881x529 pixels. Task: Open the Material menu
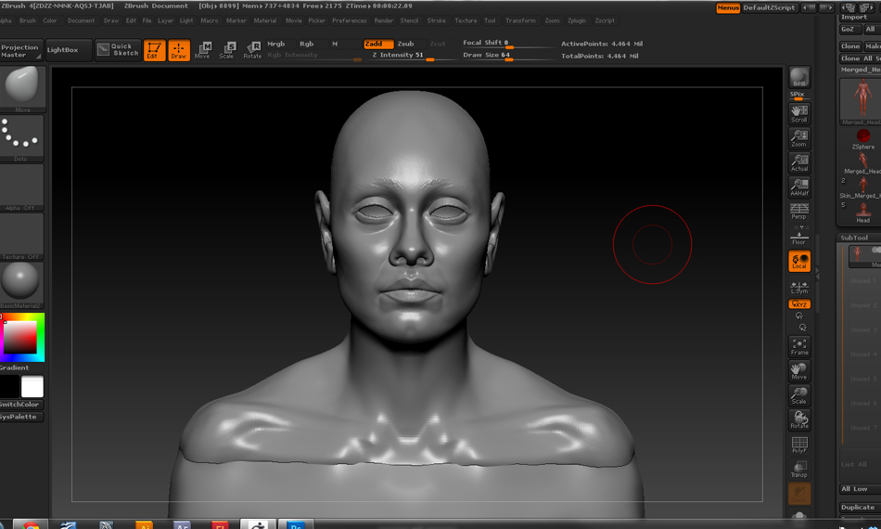[x=264, y=20]
